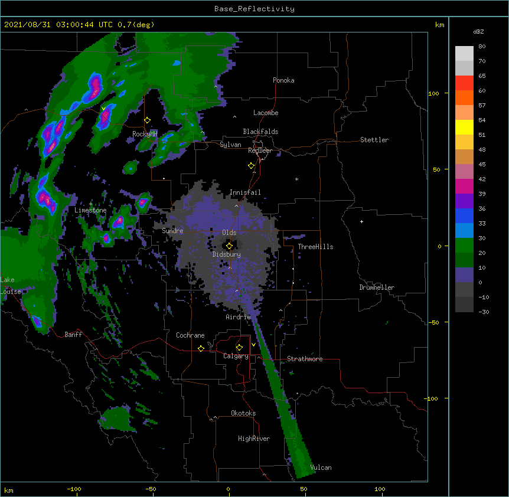This screenshot has width=509, height=497.
Task: Click the 50 tick on the right axis
Action: (x=436, y=169)
